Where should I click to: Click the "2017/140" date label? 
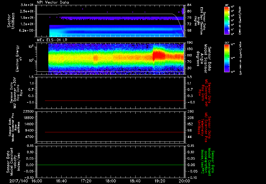click(x=18, y=181)
